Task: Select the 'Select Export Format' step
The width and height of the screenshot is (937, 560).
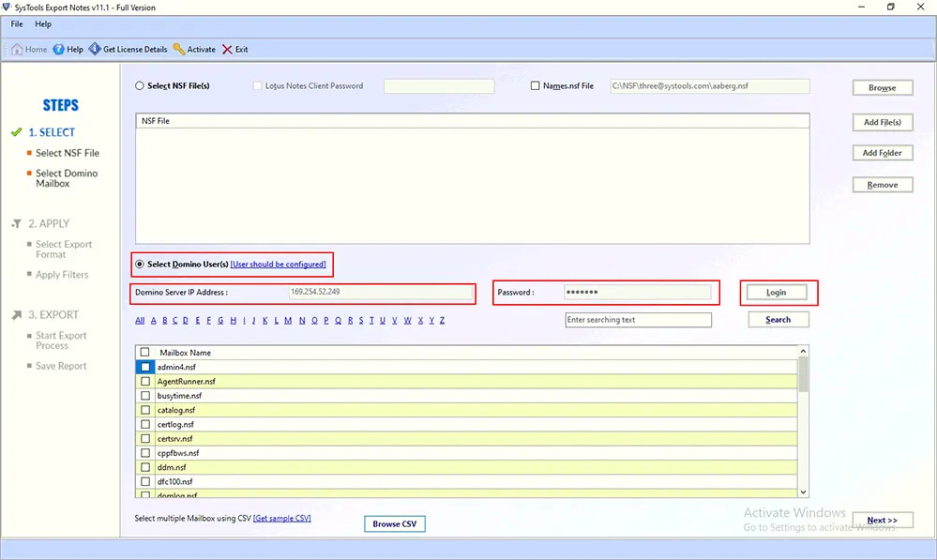Action: (64, 250)
